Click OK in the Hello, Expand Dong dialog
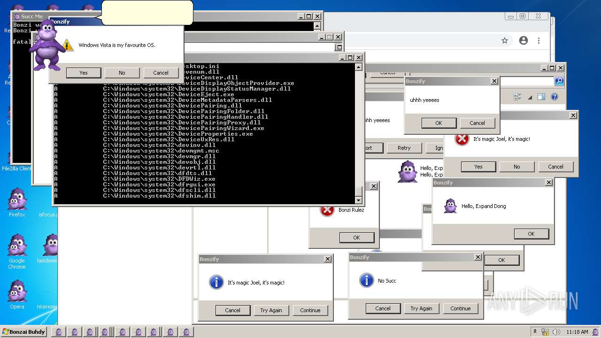 (x=531, y=234)
